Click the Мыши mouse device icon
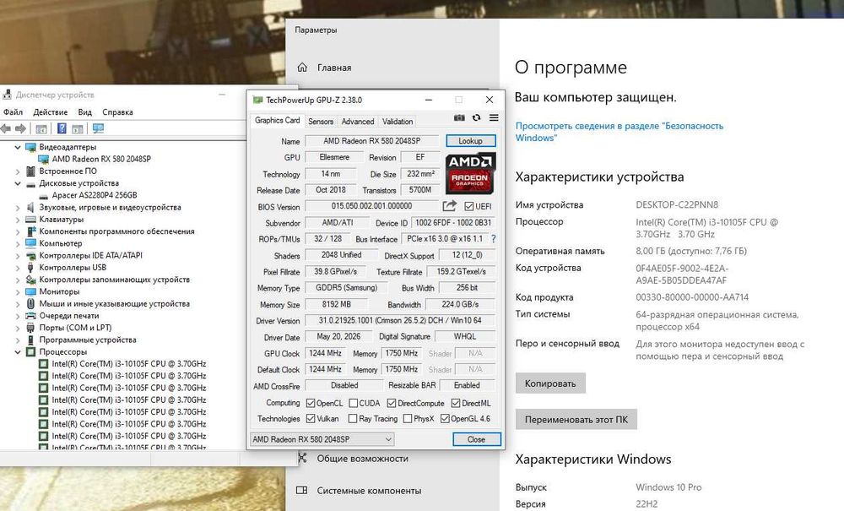The height and width of the screenshot is (511, 844). click(x=30, y=304)
